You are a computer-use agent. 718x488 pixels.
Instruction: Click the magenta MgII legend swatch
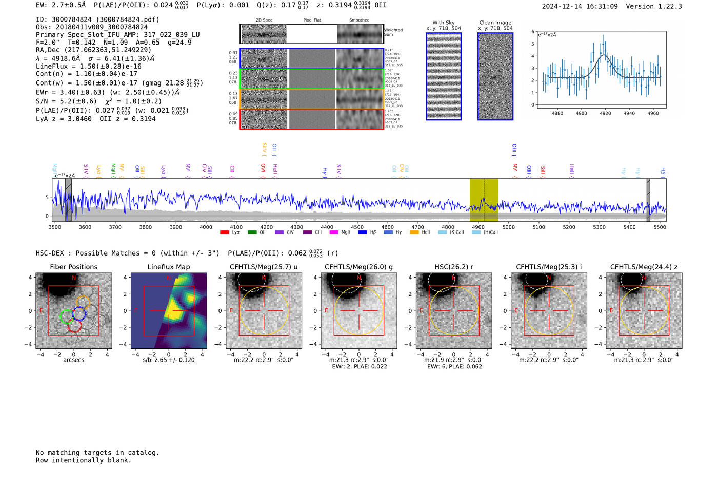pyautogui.click(x=334, y=232)
